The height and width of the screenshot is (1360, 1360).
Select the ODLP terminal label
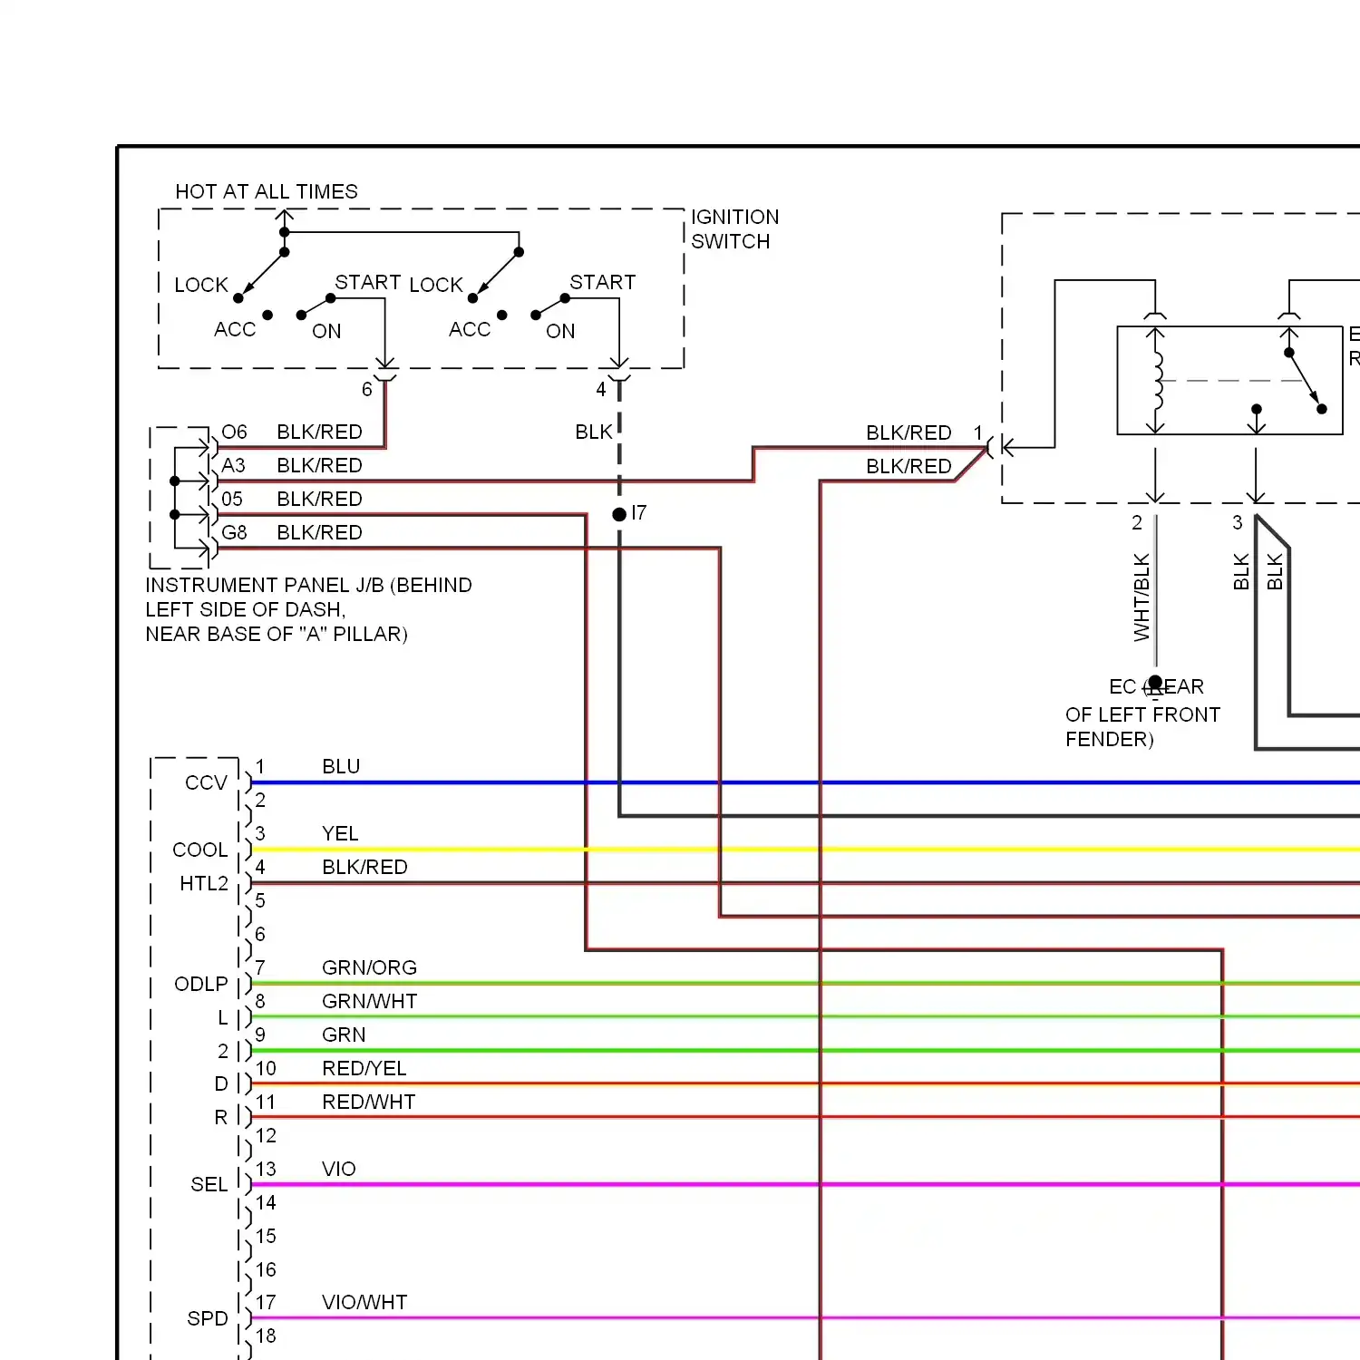point(201,984)
